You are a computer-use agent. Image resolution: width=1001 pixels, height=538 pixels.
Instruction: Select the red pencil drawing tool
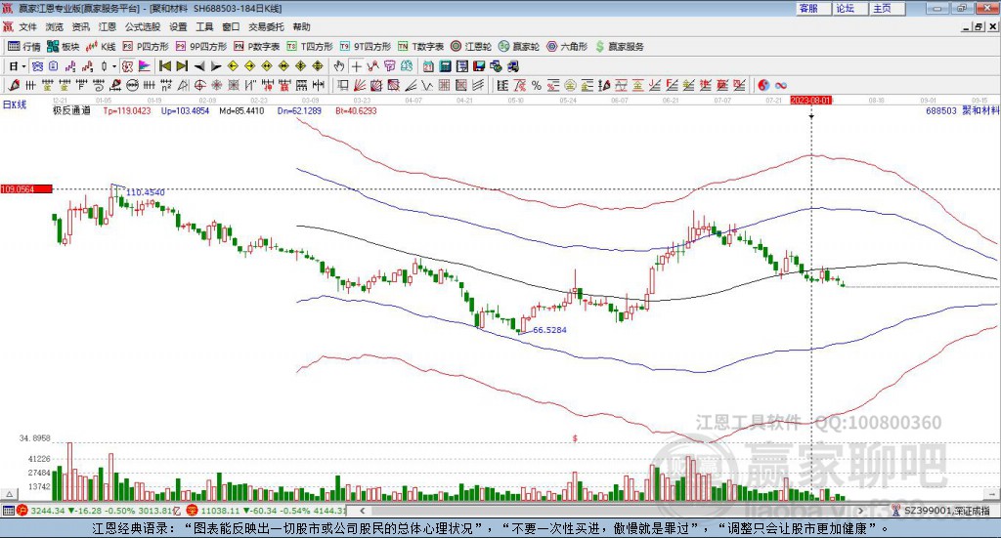(14, 85)
